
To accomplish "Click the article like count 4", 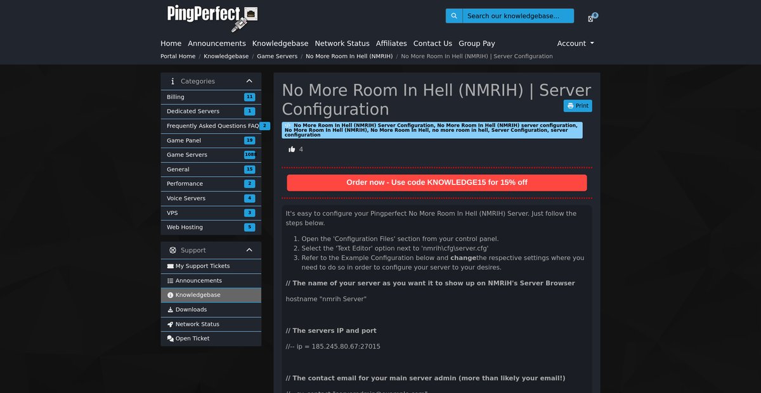I will tap(301, 150).
